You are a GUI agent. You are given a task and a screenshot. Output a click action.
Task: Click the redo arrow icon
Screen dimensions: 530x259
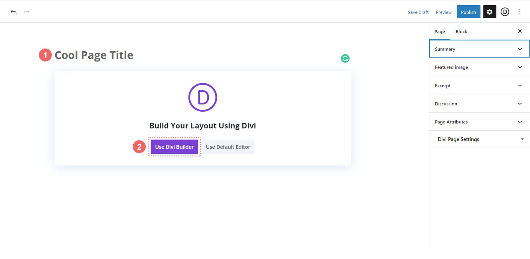click(26, 12)
